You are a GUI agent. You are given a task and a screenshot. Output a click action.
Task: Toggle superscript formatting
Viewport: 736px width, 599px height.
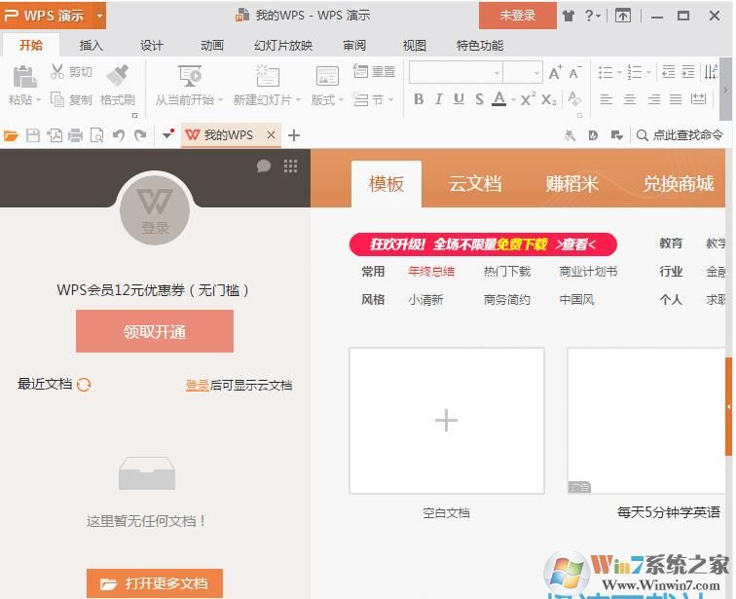click(x=528, y=98)
